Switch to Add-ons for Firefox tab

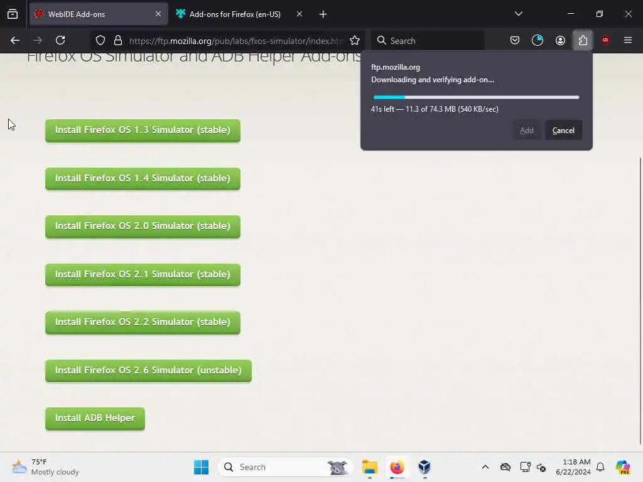point(240,14)
